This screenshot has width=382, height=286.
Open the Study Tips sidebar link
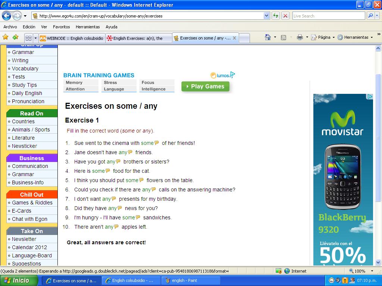(x=24, y=85)
